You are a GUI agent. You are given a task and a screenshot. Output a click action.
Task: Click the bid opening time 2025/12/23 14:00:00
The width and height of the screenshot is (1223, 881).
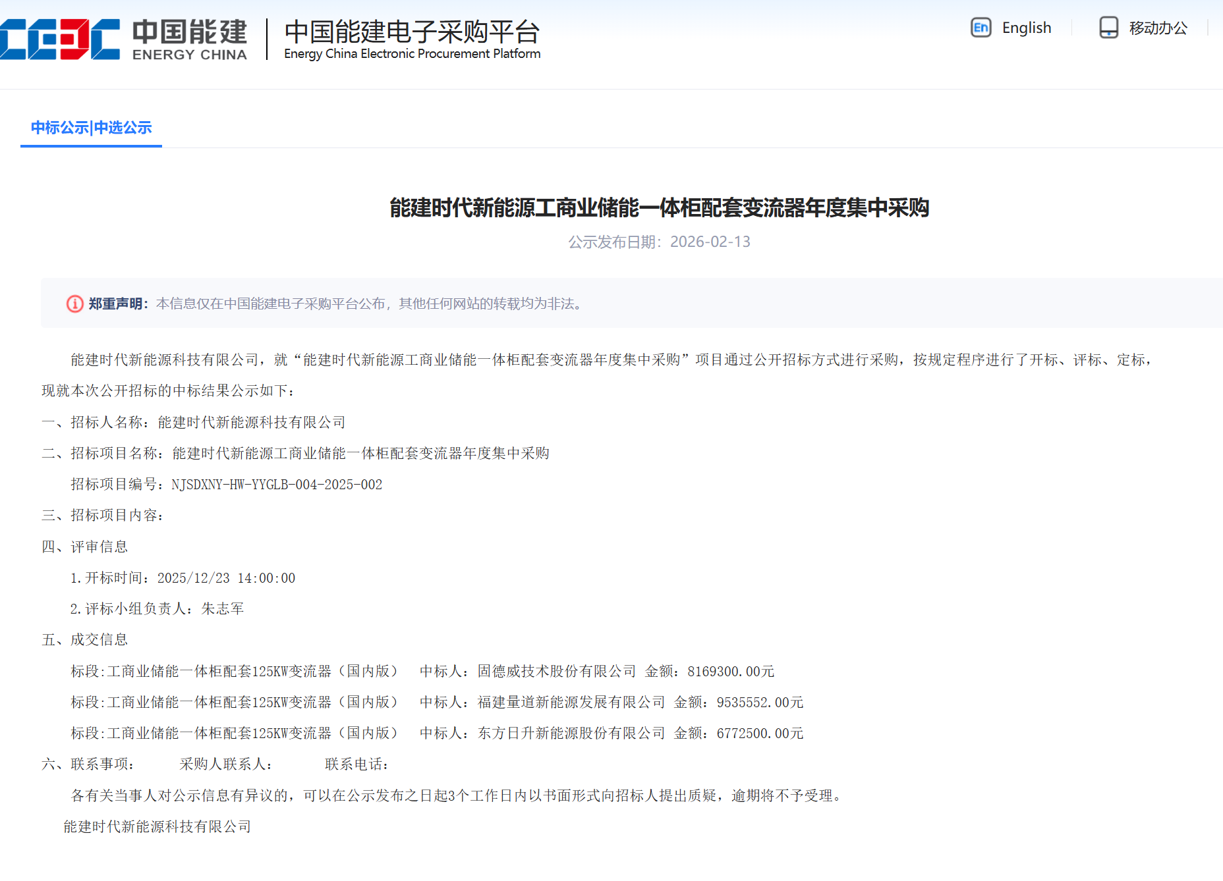(226, 578)
